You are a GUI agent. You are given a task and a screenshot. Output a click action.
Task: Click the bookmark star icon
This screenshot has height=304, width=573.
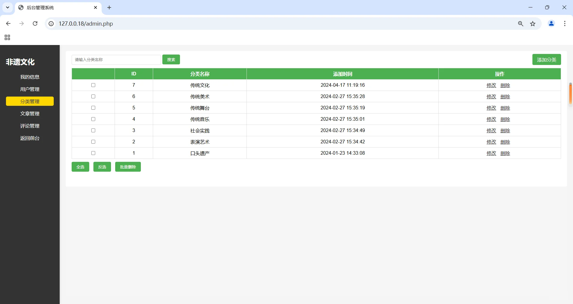533,24
